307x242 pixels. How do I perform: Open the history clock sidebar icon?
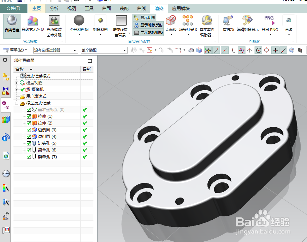[x=6, y=174]
